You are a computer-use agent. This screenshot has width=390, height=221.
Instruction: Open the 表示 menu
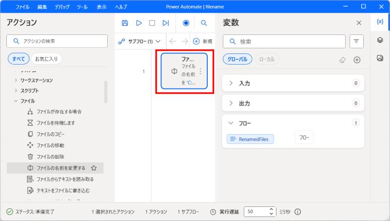[x=101, y=7]
